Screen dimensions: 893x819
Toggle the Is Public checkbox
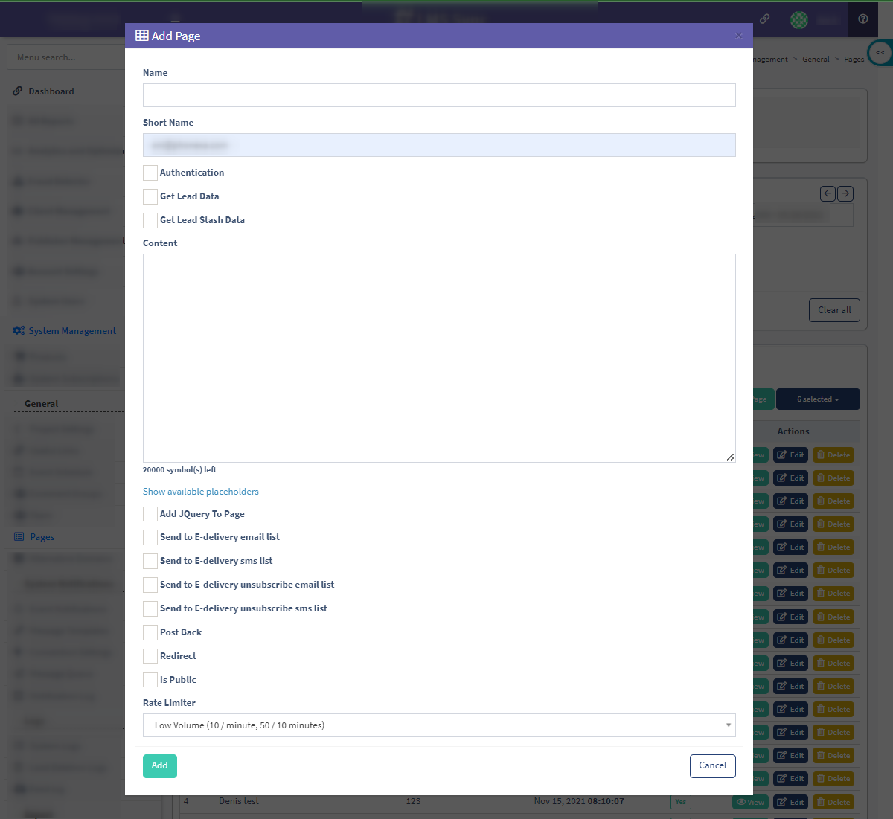coord(150,680)
